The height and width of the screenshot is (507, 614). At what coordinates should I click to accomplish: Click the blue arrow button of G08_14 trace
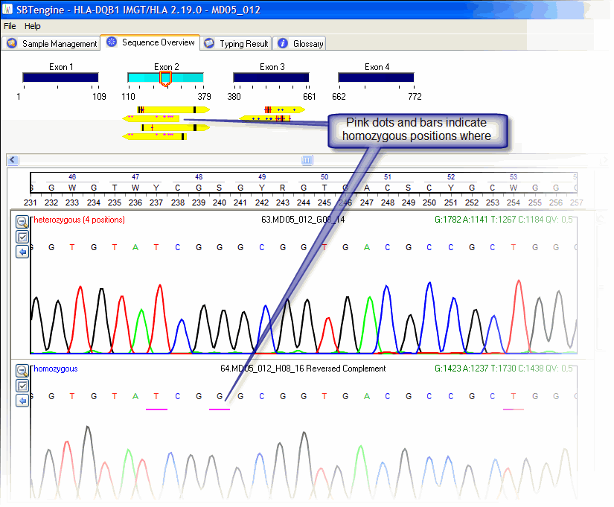(x=22, y=252)
